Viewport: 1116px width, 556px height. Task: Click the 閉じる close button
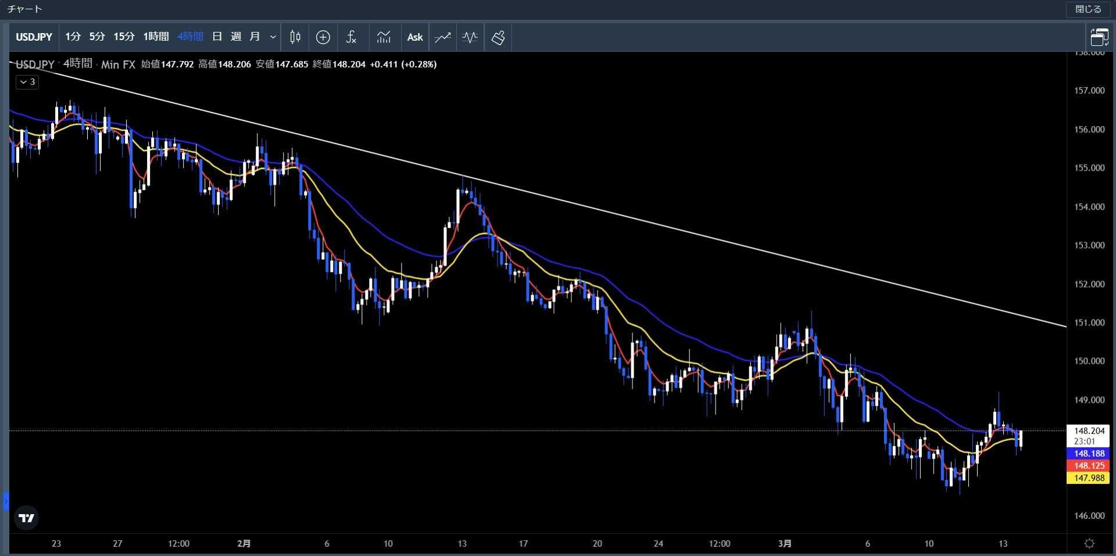[x=1088, y=9]
